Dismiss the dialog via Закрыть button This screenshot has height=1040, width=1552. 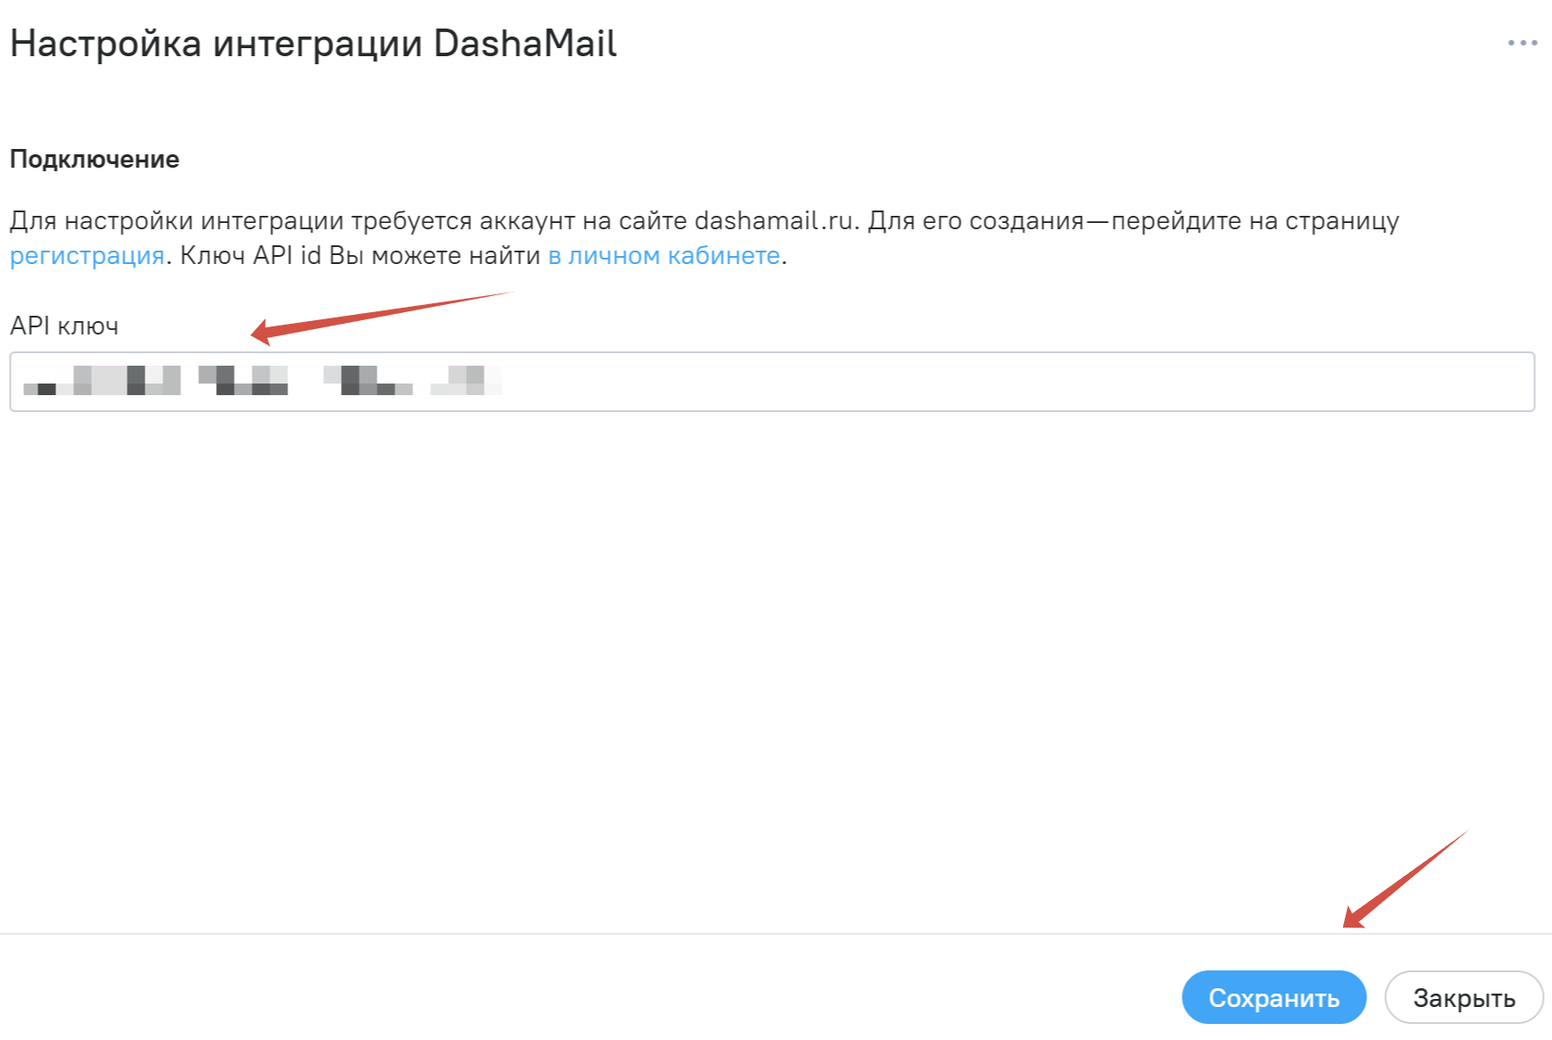1464,997
